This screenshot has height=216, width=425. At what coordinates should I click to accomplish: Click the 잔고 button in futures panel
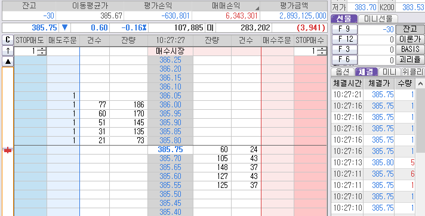tap(410, 29)
